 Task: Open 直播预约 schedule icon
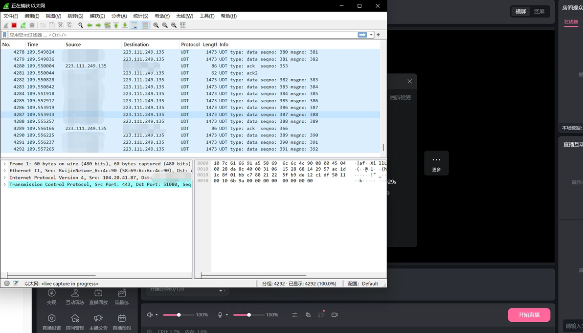[122, 322]
